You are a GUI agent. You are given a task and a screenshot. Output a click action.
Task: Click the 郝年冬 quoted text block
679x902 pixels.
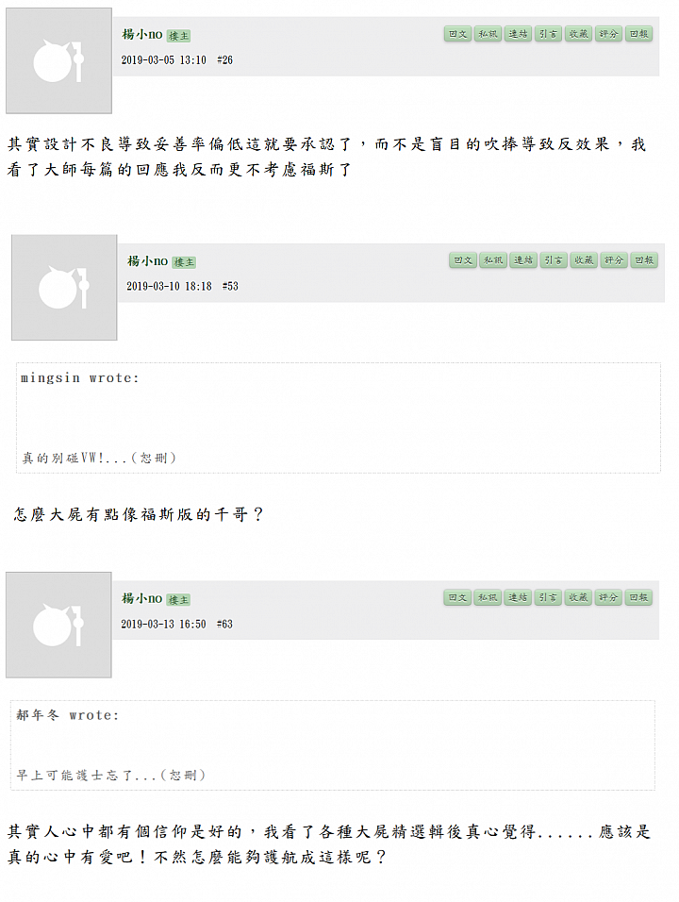tap(332, 745)
